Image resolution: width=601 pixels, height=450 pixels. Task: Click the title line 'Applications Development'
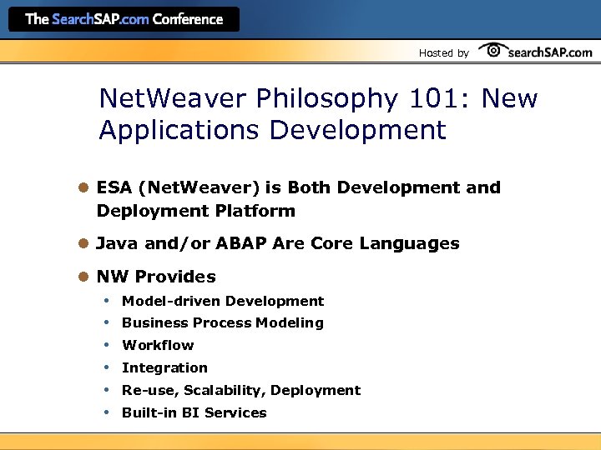click(272, 130)
